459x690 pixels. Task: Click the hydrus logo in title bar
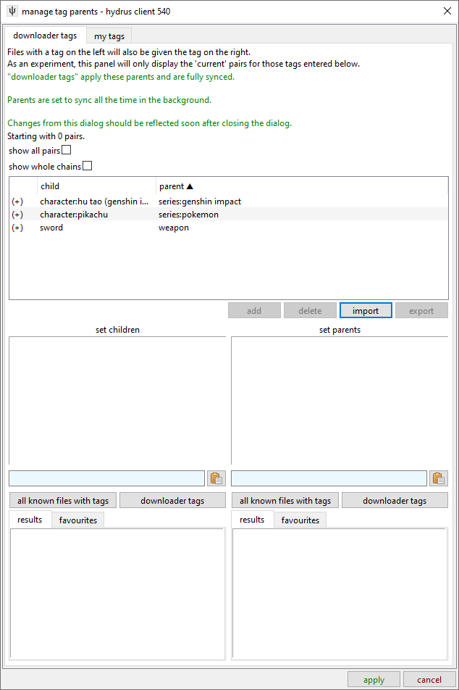point(12,12)
